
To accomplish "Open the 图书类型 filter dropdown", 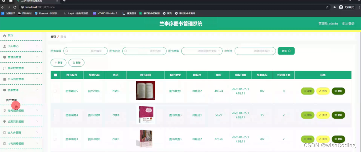I will 202,51.
